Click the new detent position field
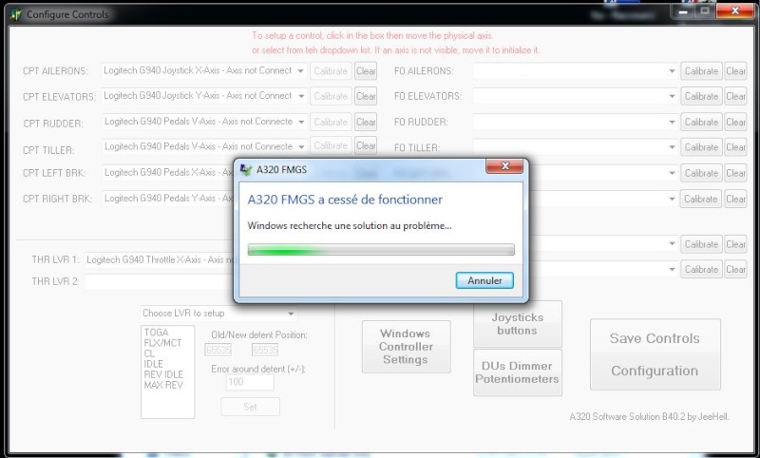The height and width of the screenshot is (458, 760). [265, 350]
